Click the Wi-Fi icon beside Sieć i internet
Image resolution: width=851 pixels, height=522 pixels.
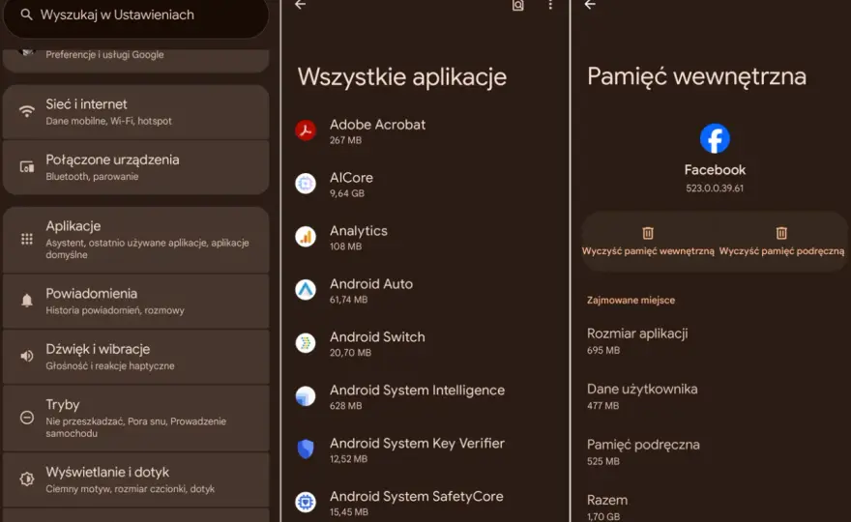coord(27,111)
